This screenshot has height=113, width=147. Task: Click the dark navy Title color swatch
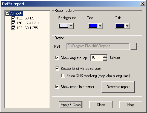pyautogui.click(x=120, y=26)
